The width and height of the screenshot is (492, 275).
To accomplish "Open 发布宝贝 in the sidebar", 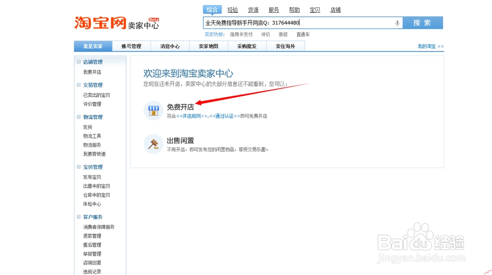I will click(92, 177).
